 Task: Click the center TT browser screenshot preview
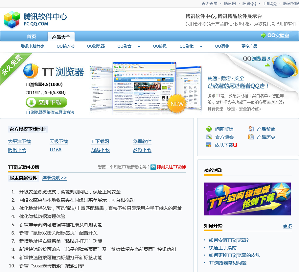pyautogui.click(x=144, y=86)
